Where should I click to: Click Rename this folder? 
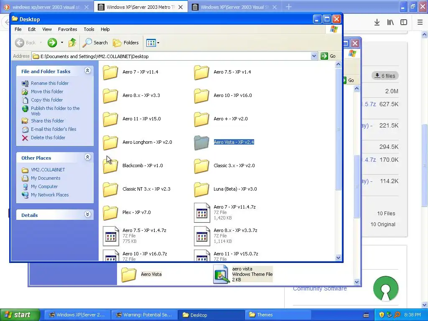(50, 83)
